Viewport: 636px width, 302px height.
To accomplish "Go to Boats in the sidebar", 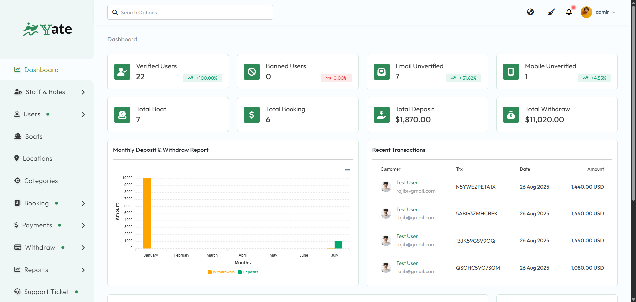I will point(33,137).
